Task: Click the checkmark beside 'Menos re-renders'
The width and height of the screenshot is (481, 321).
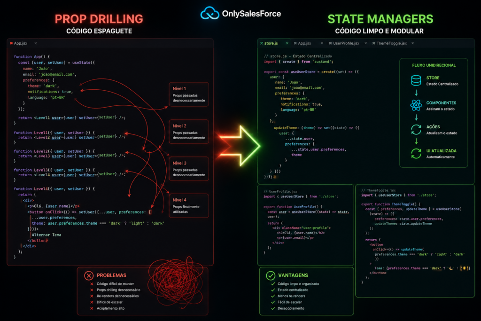Action: point(273,296)
